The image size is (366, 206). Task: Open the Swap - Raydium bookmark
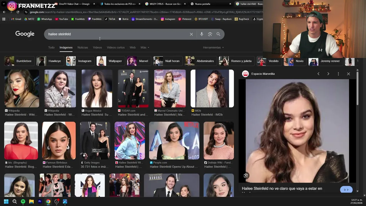tap(221, 19)
